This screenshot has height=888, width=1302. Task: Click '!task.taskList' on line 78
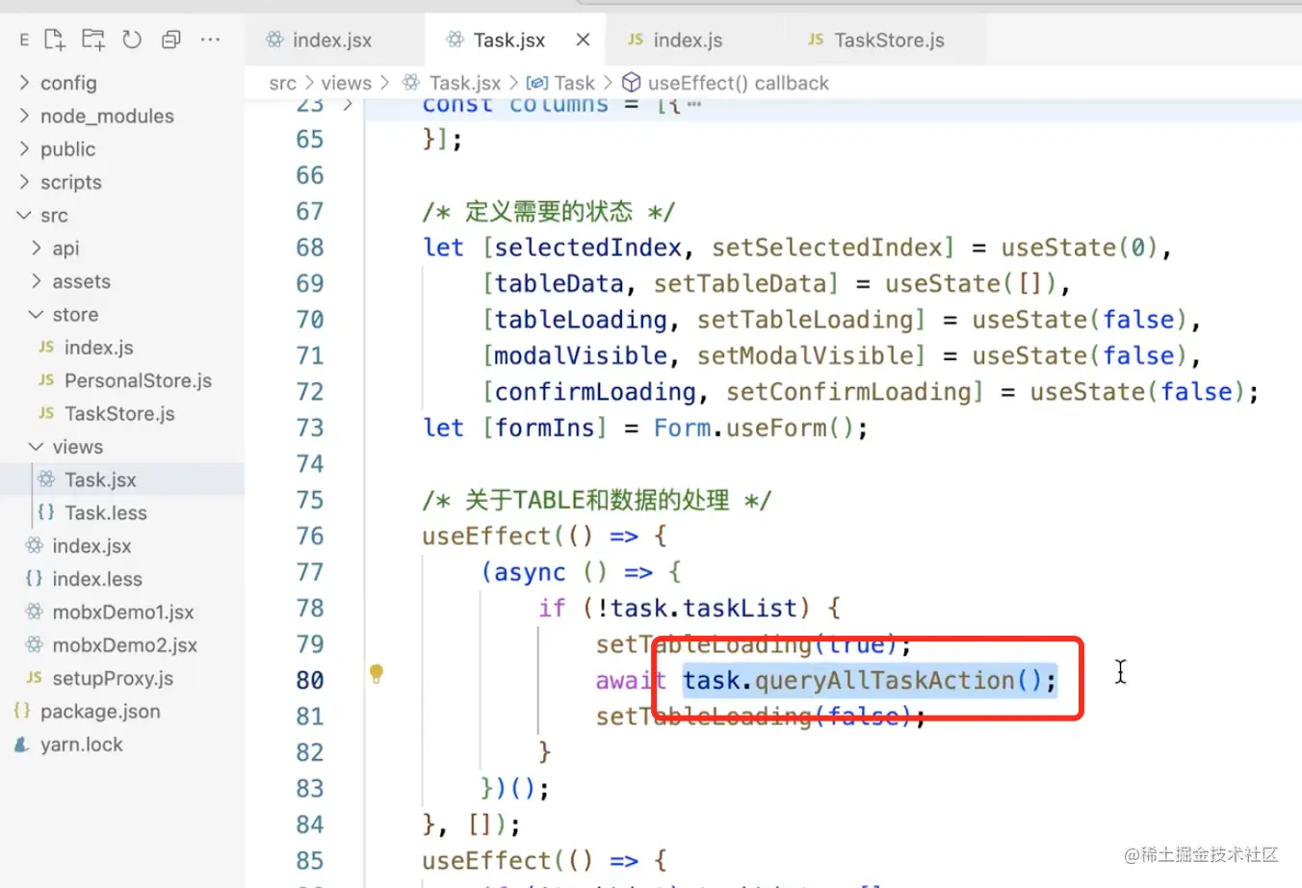697,609
